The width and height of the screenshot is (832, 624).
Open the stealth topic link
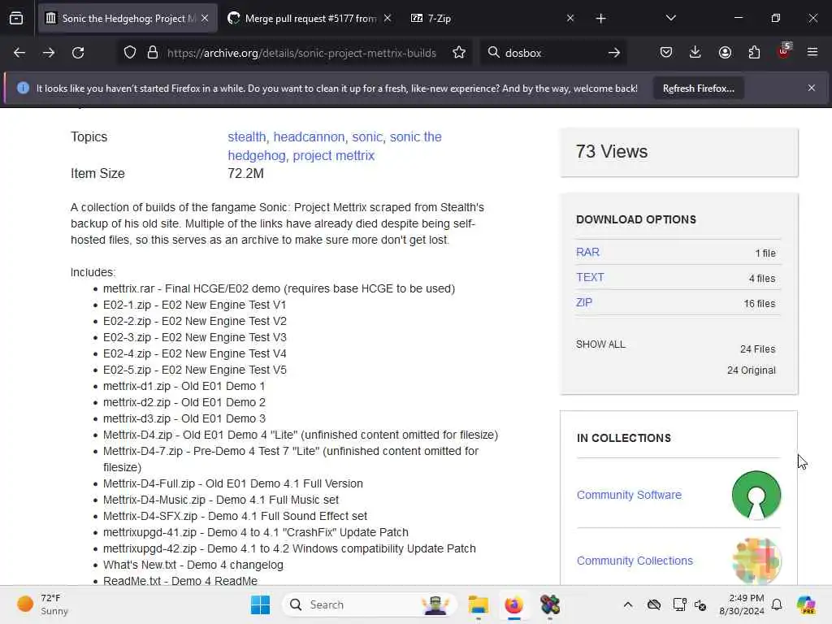pos(247,136)
